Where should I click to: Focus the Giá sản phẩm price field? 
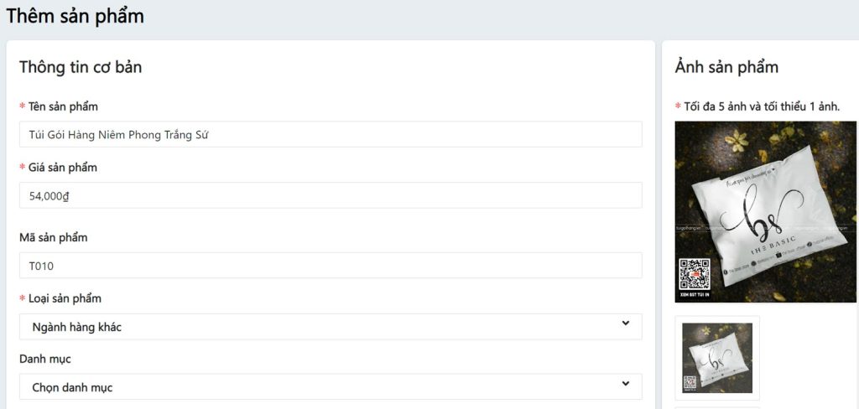click(331, 195)
